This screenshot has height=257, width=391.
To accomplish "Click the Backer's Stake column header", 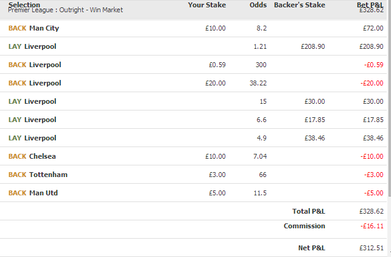I will (x=300, y=5).
